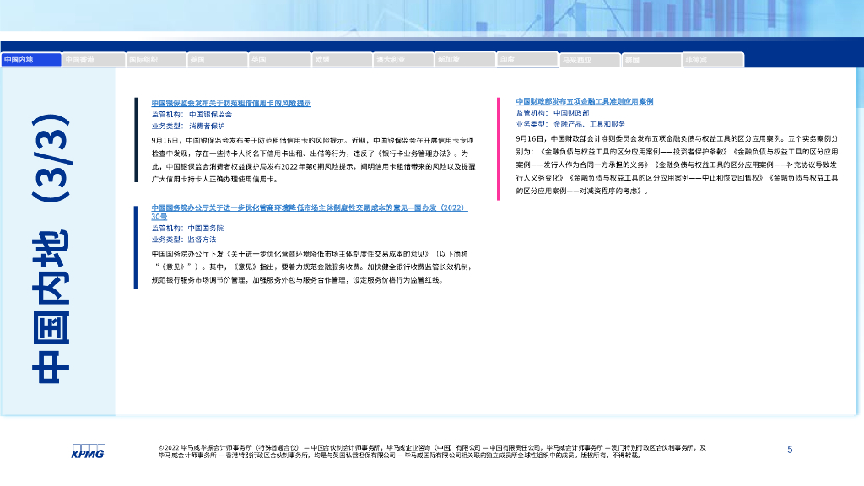Click the text 业务类型: 金融产品、工具和服务
The height and width of the screenshot is (486, 864).
(x=570, y=125)
